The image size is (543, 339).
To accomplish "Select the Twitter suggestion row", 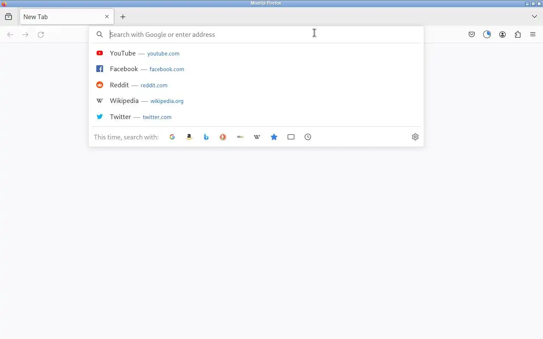I will click(256, 117).
